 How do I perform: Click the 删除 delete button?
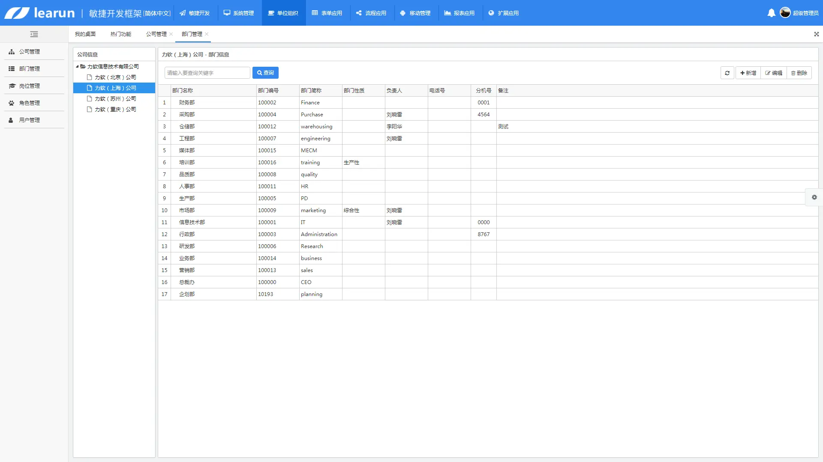pyautogui.click(x=799, y=73)
